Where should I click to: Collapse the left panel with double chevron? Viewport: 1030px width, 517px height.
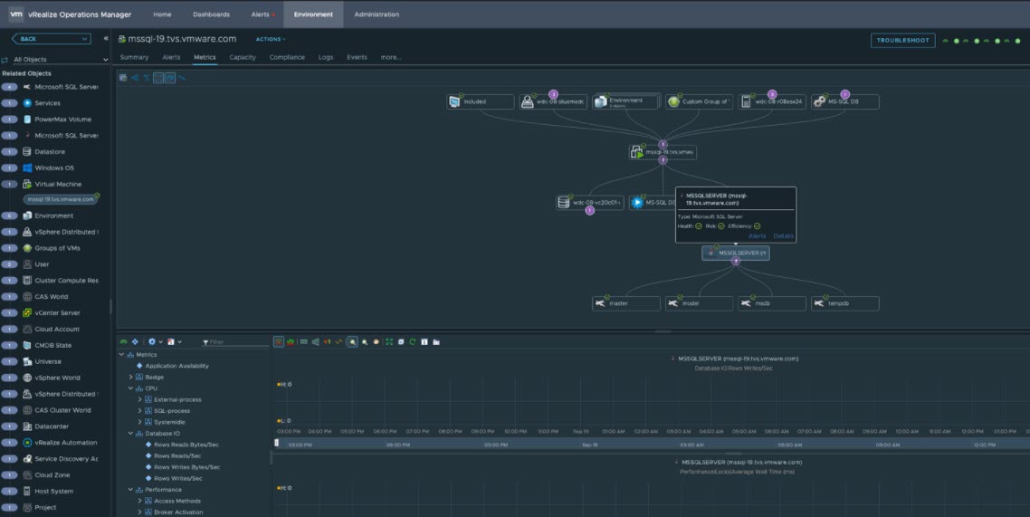point(106,39)
